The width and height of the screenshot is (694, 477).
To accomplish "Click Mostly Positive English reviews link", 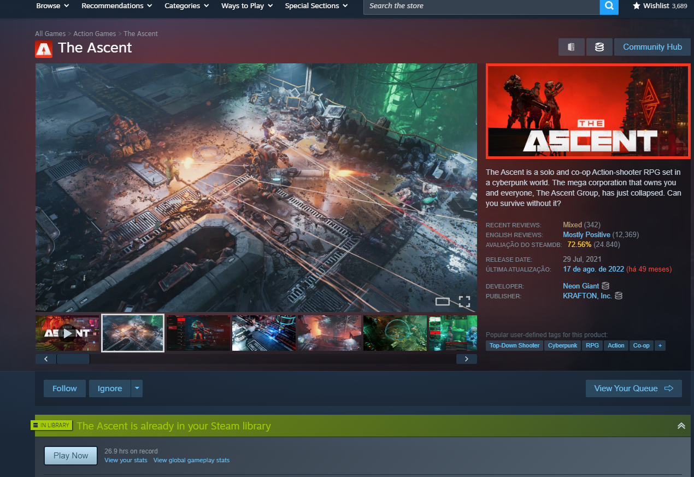I will (586, 234).
